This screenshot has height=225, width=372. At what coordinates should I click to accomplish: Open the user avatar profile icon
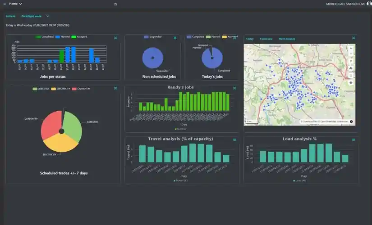(369, 4)
